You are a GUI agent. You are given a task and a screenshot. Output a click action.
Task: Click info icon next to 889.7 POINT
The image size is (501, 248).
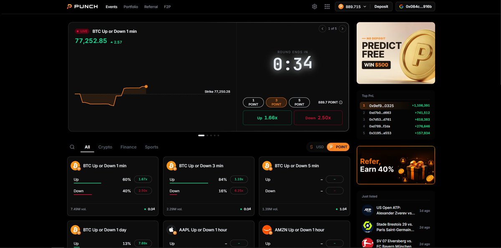coord(341,102)
